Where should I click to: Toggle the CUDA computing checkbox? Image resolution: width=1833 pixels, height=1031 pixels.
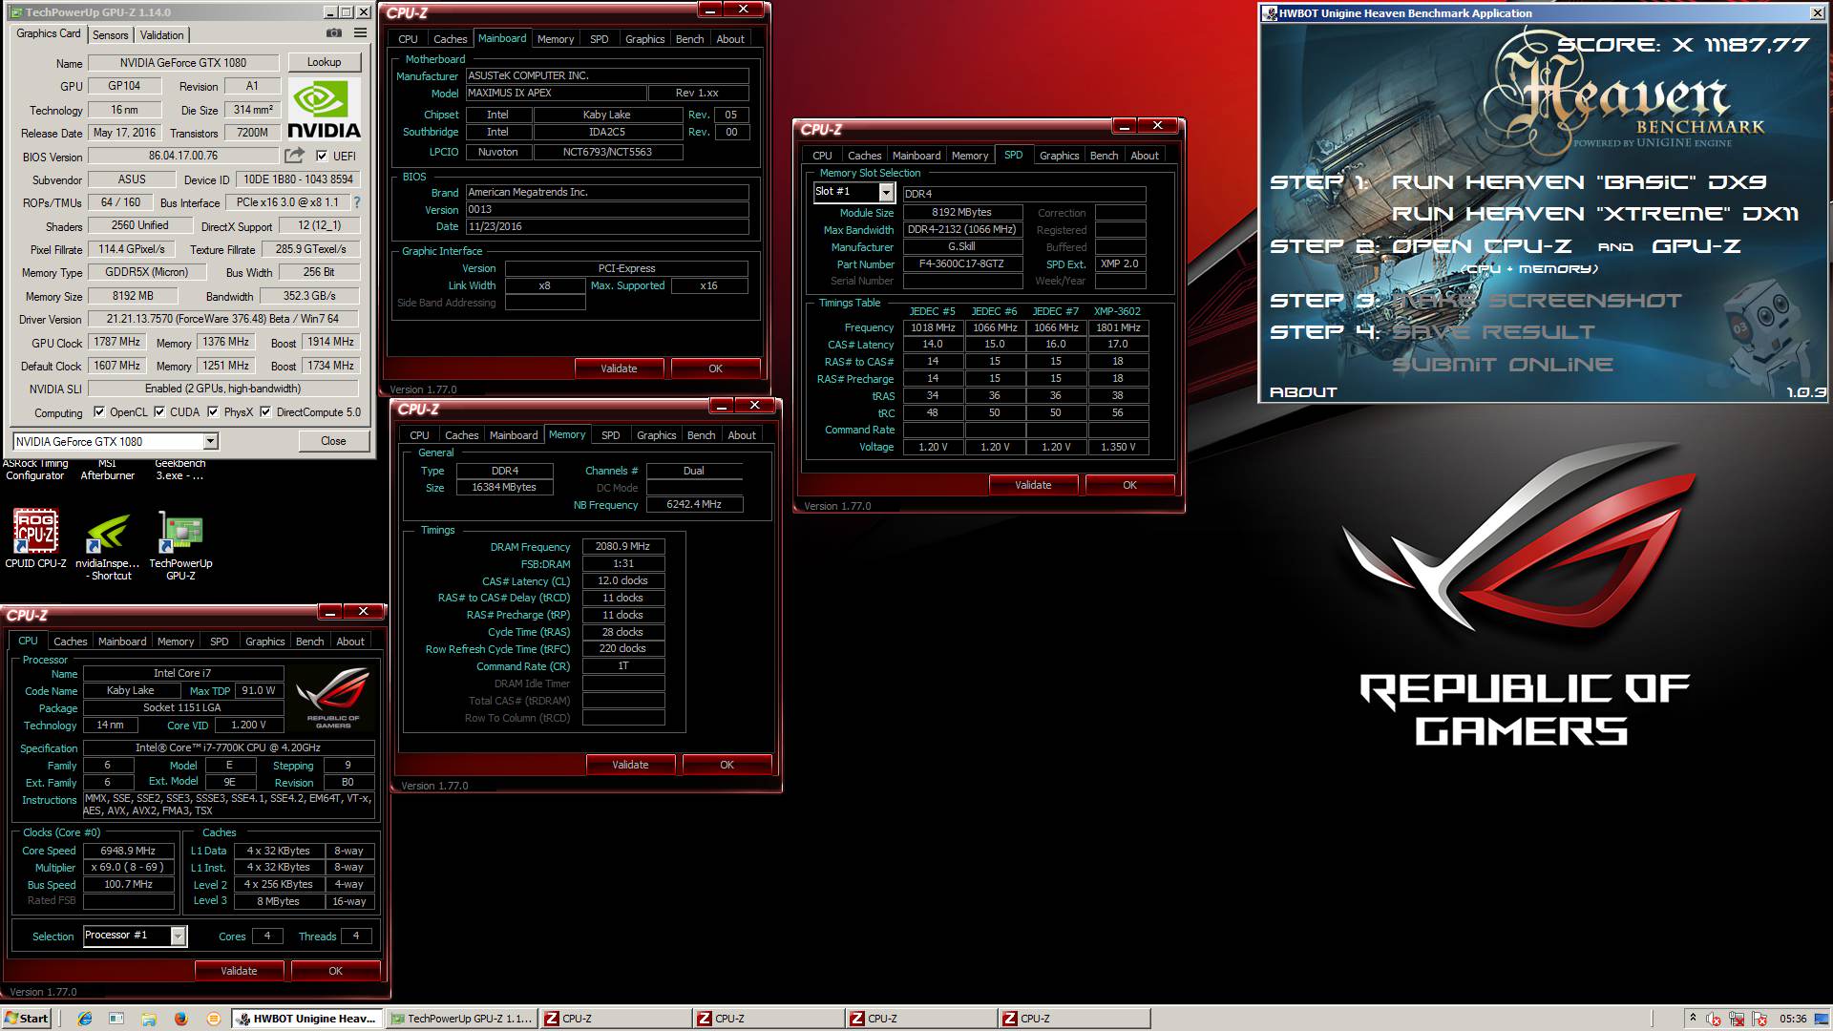click(x=159, y=412)
